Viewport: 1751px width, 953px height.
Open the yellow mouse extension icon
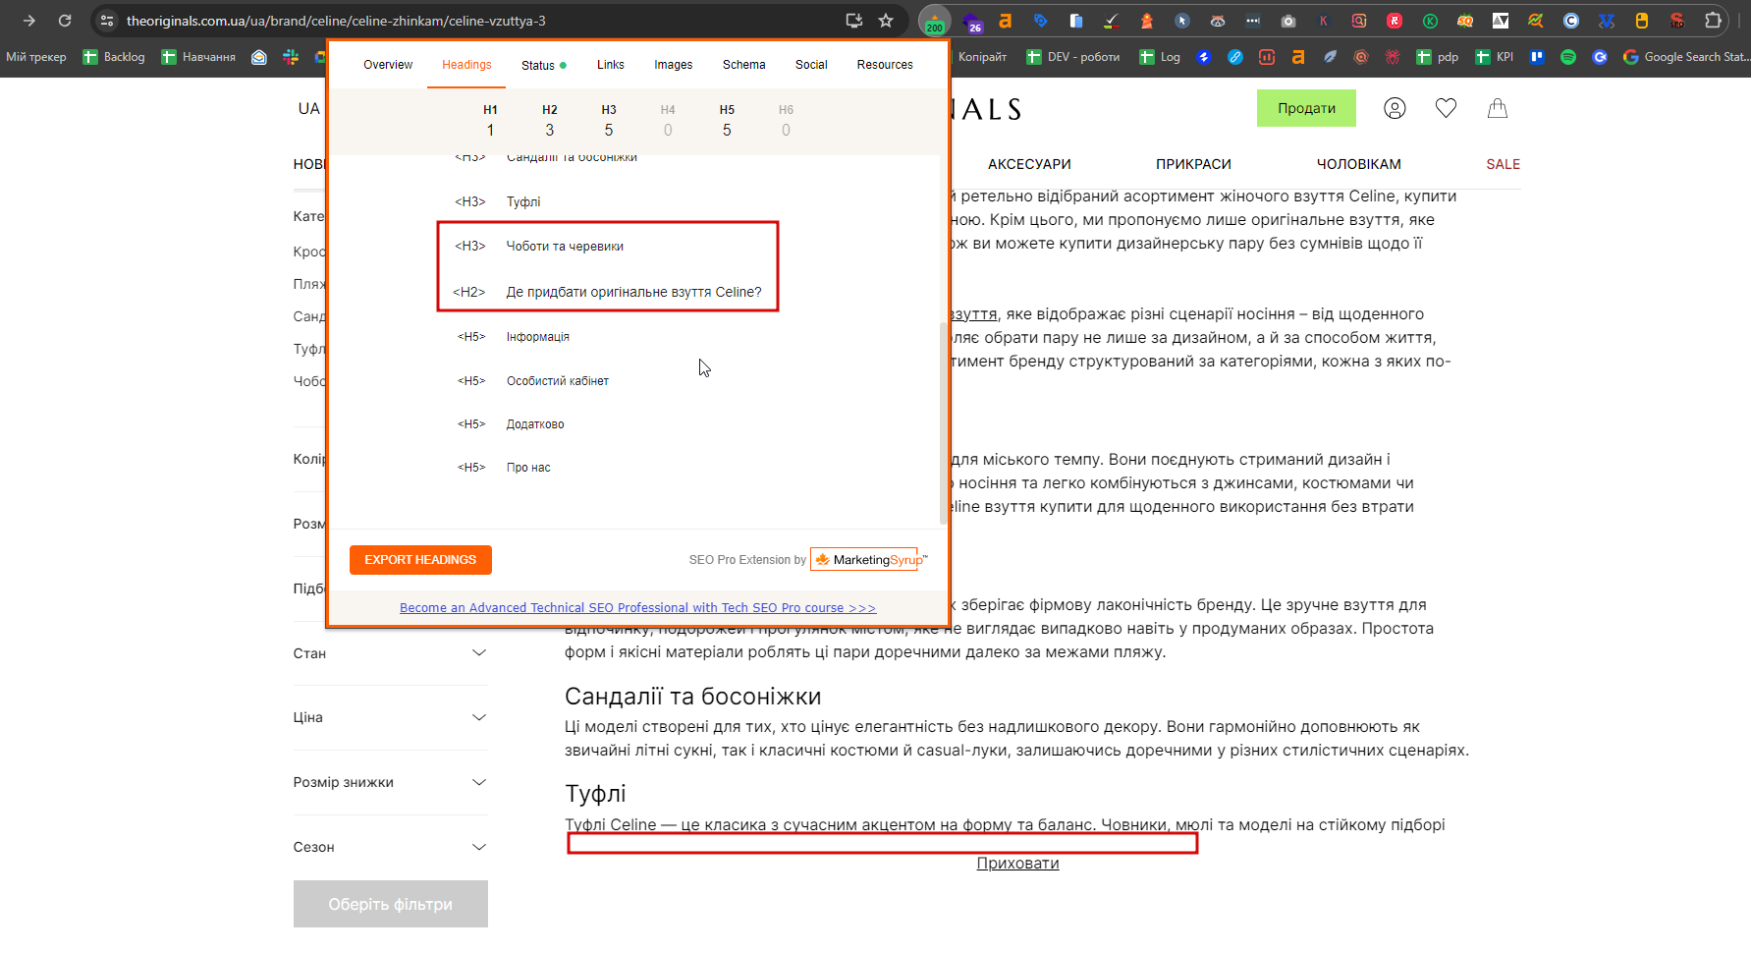(1641, 21)
